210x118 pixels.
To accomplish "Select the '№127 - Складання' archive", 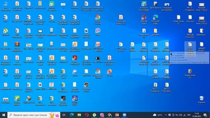I will 156,88.
